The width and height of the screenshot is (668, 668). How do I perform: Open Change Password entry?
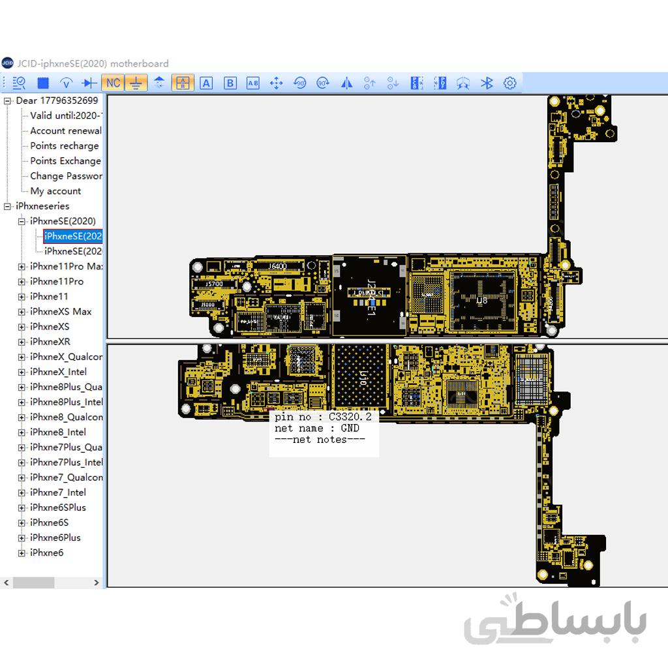coord(66,176)
